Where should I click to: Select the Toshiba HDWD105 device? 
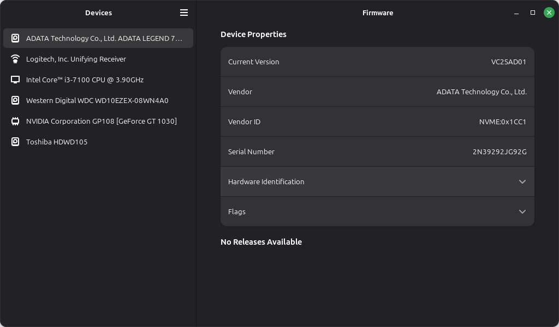(x=57, y=142)
